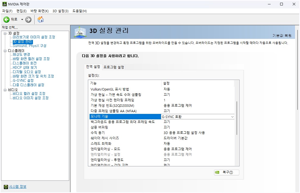The image size is (300, 193).
Task: Click the 3D settings cube header icon
Action: 80,32
